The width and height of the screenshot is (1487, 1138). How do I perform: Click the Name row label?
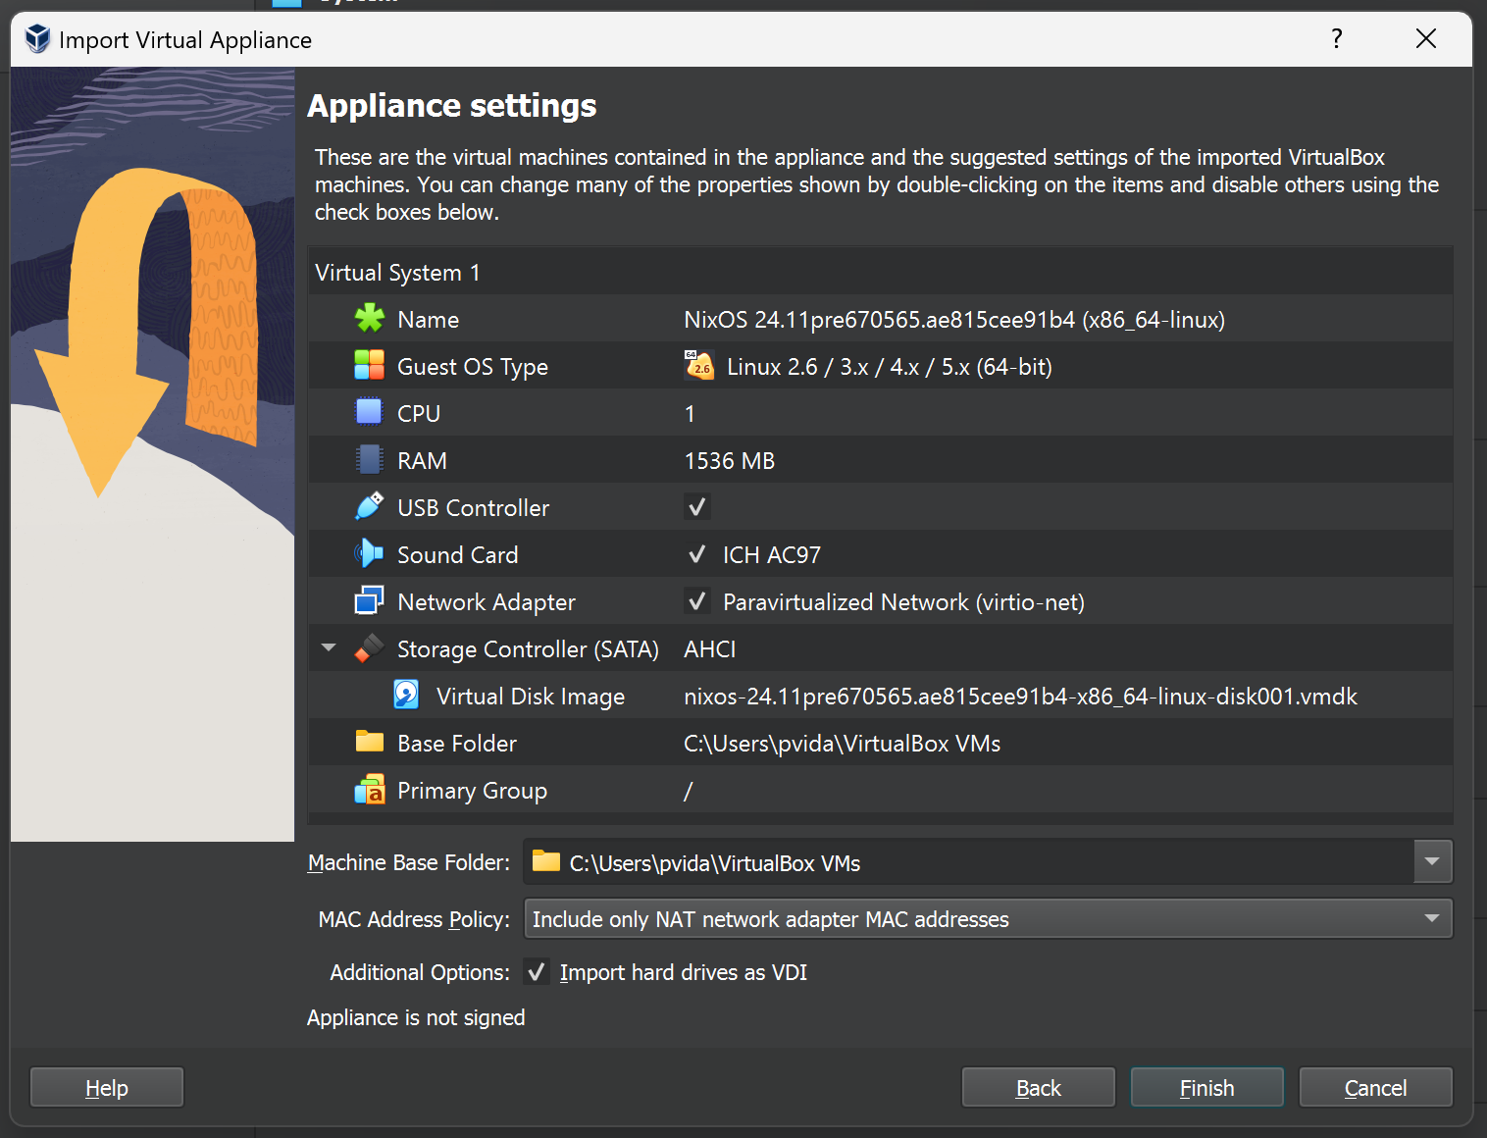click(429, 320)
